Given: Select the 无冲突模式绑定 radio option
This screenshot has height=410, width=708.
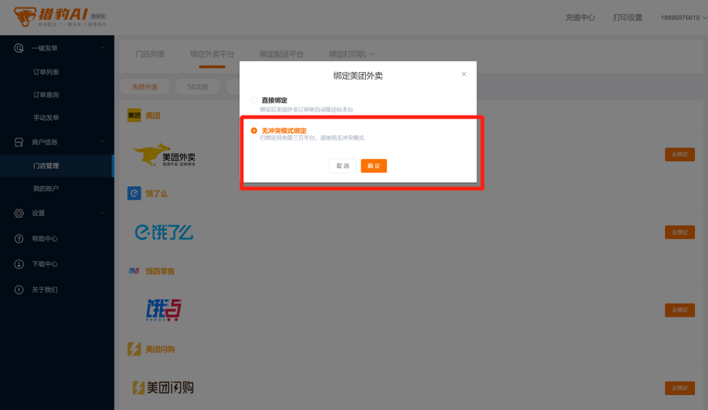Looking at the screenshot, I should [x=254, y=130].
